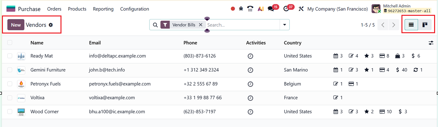Click the search magnifier icon
438x127 pixels.
pos(155,25)
